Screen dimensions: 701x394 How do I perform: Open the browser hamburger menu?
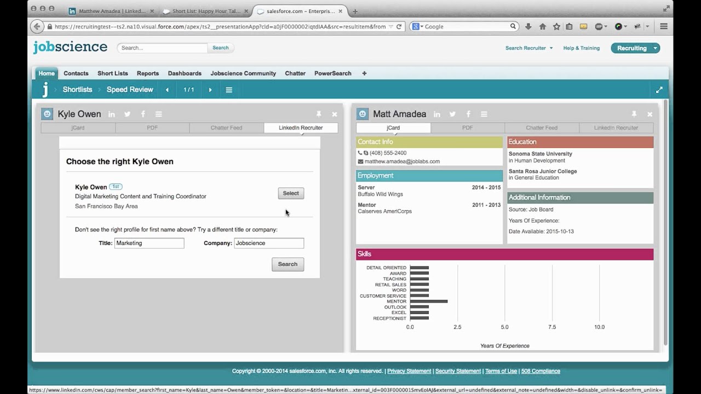(664, 26)
